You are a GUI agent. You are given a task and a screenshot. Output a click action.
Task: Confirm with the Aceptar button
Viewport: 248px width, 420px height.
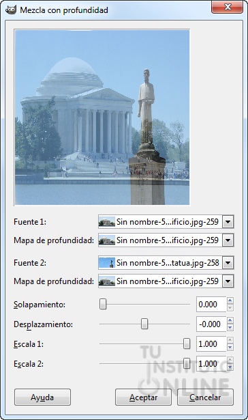coord(143,397)
